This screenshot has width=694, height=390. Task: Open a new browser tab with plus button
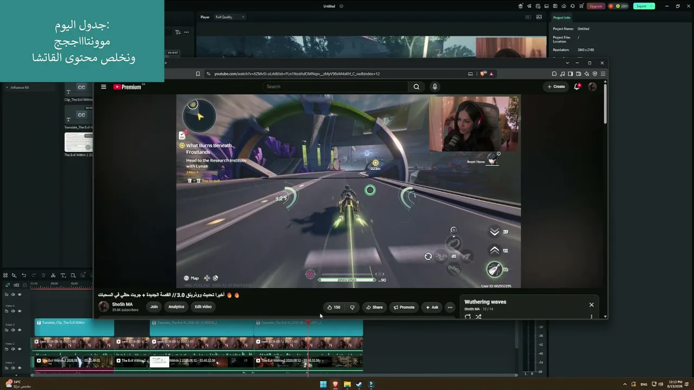click(165, 63)
